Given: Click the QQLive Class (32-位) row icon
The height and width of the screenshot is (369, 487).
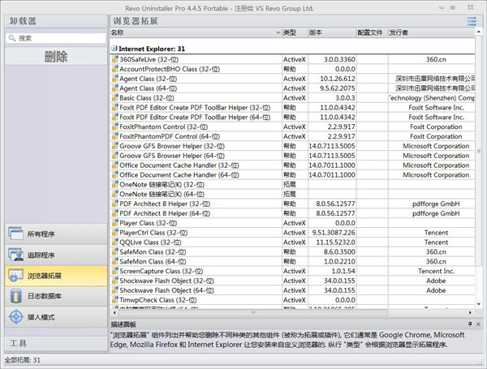Looking at the screenshot, I should (114, 242).
